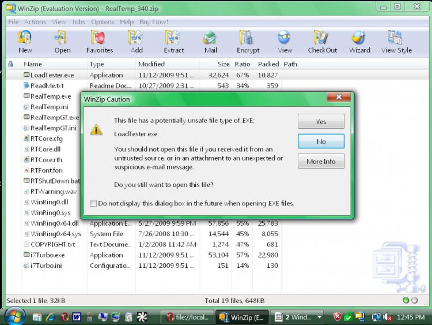
Task: Click the network tray icon
Action: tap(376, 317)
